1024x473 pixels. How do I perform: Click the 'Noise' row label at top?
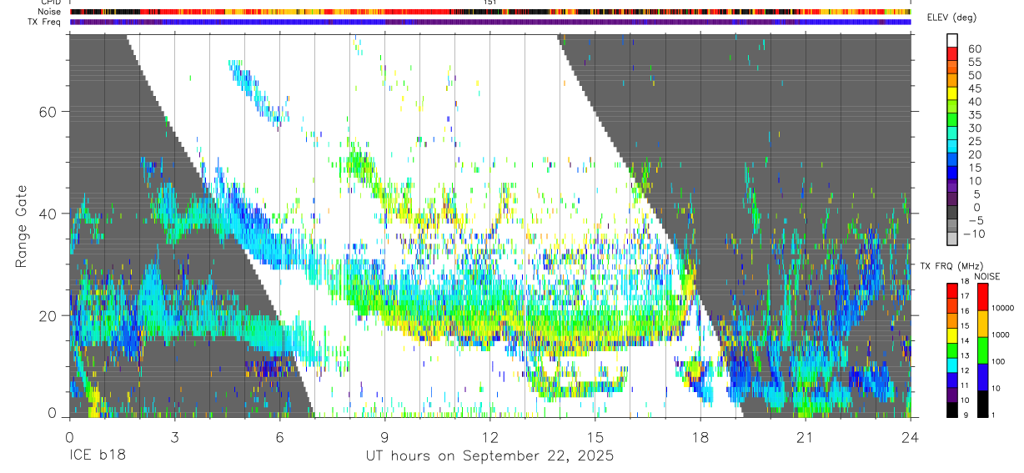click(48, 12)
